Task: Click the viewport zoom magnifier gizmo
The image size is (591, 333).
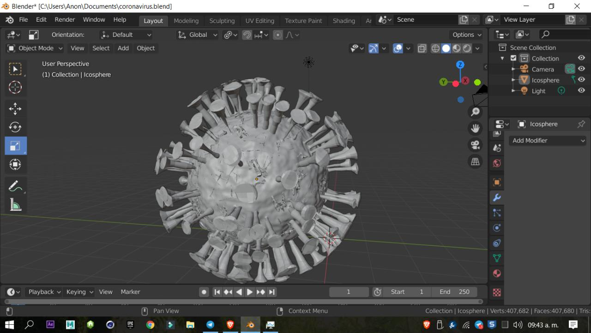Action: pyautogui.click(x=475, y=112)
